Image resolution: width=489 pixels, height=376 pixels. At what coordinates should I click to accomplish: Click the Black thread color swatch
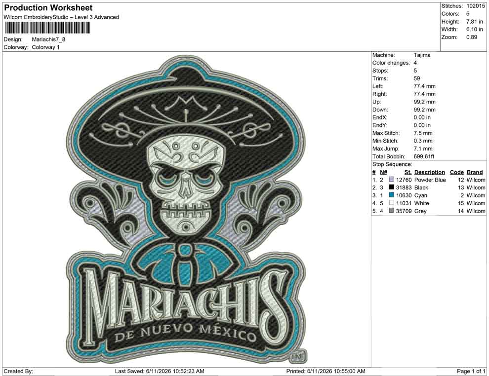tap(391, 187)
